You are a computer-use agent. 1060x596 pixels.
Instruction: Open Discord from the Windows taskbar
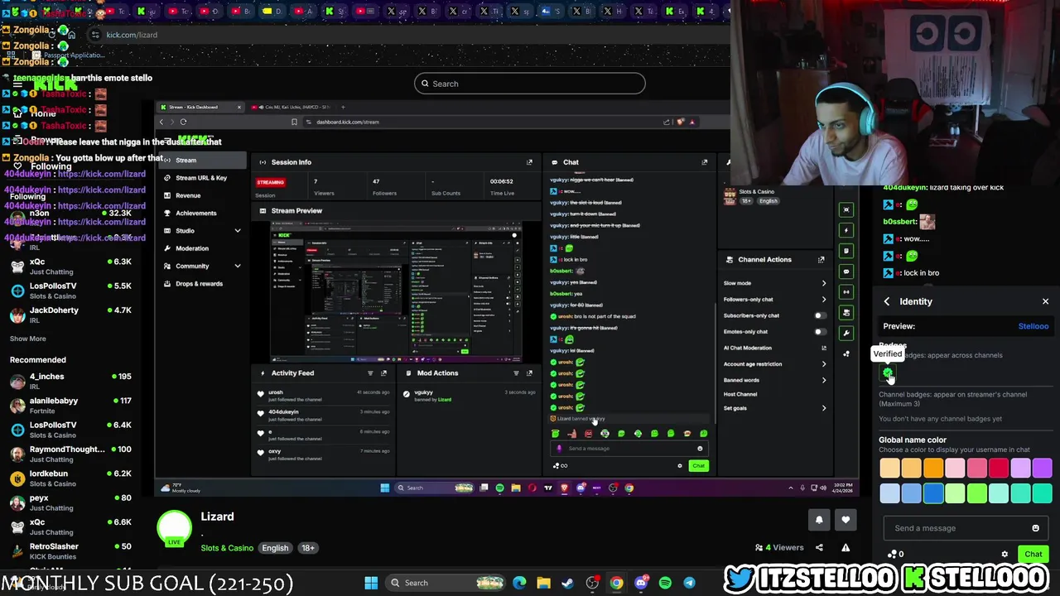641,583
